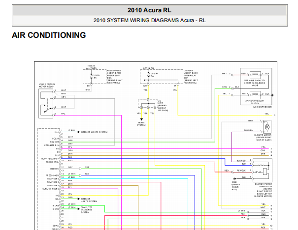
Task: Click the A/C compressor clutch coil symbol
Action: click(255, 95)
